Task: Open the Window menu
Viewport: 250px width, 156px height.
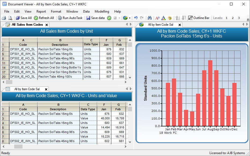Action: (72, 12)
